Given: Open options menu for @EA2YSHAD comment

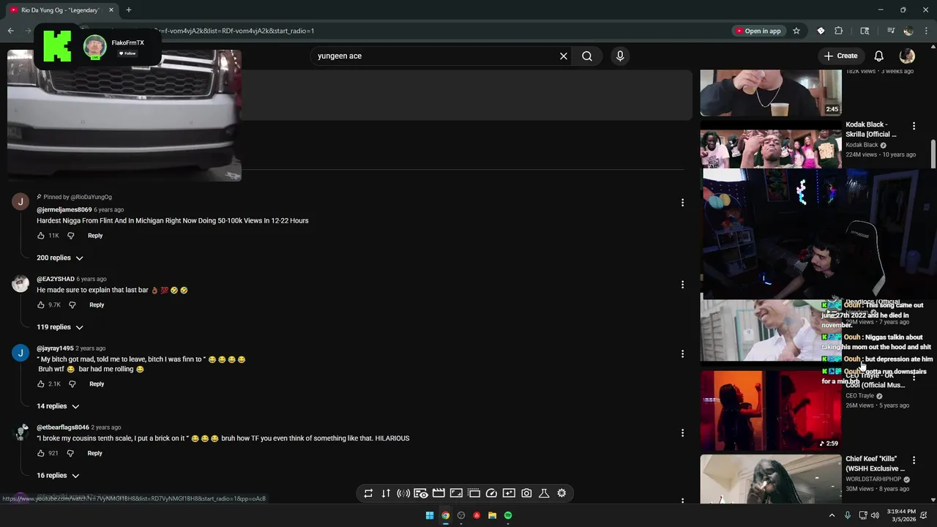Looking at the screenshot, I should [682, 284].
